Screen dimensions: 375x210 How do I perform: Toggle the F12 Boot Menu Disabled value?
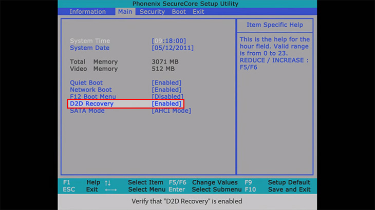coord(167,96)
